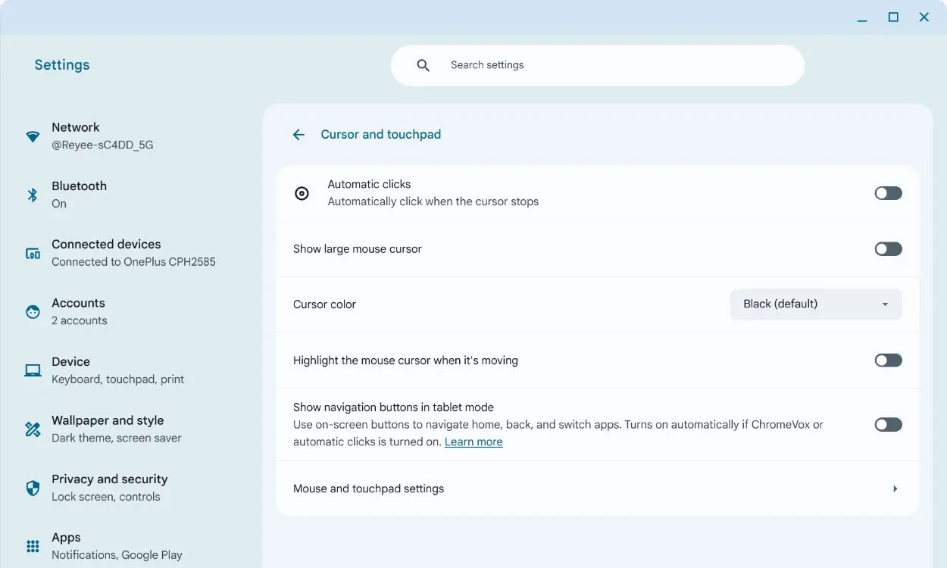This screenshot has height=568, width=947.
Task: Click the Accounts face icon
Action: click(33, 312)
